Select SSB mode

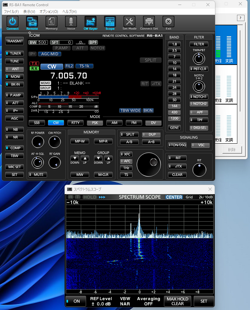37,123
